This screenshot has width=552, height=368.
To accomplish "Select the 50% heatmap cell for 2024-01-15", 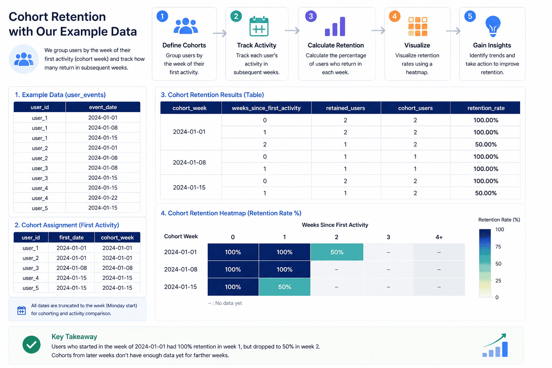I will (x=285, y=287).
